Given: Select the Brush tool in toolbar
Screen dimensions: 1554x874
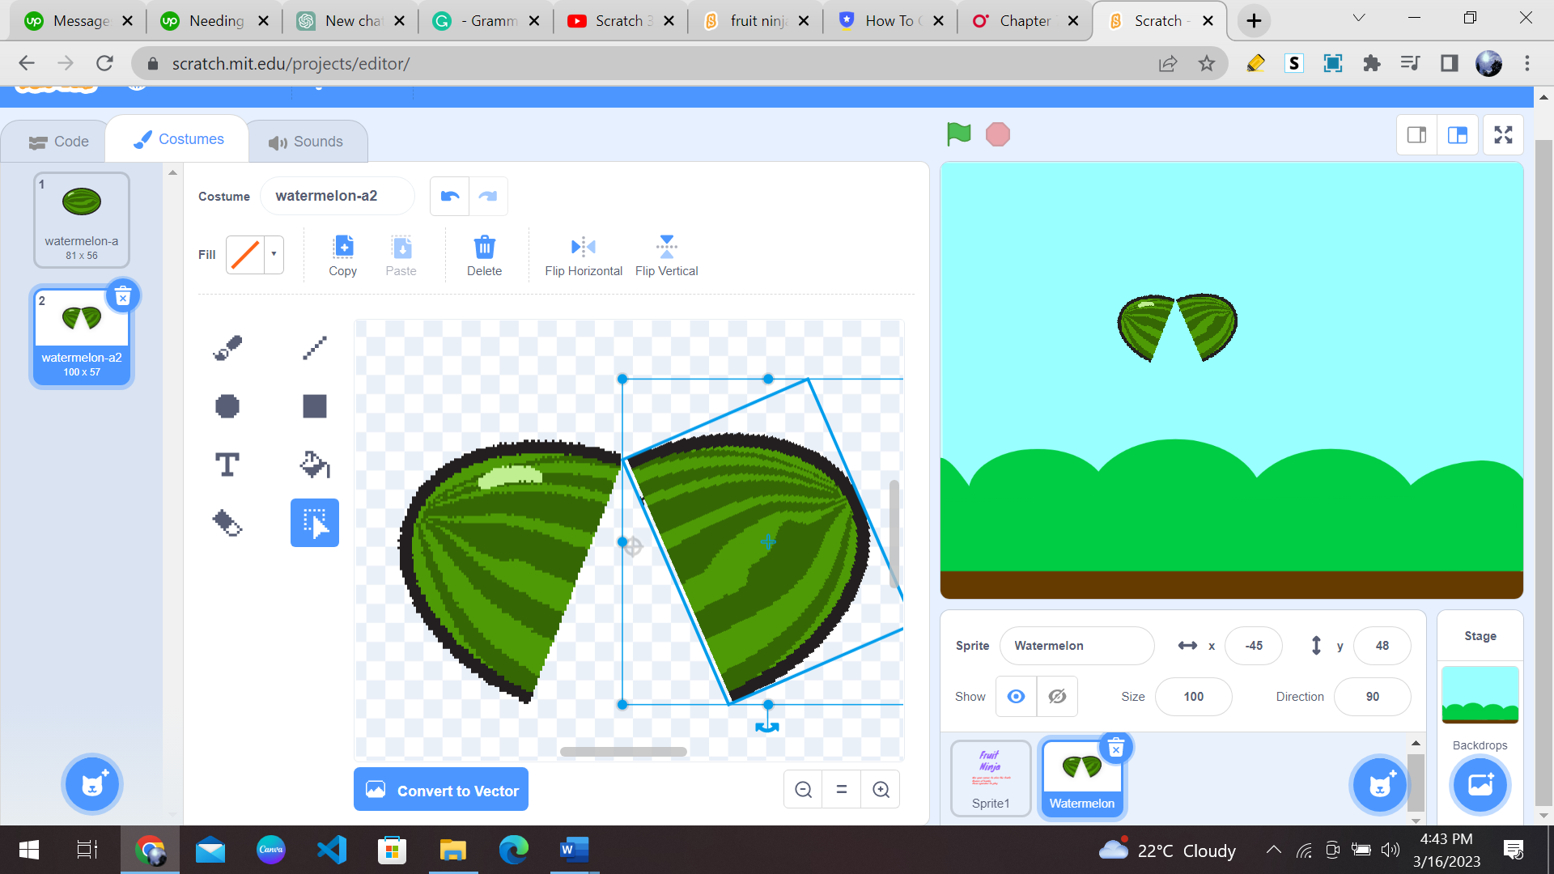Looking at the screenshot, I should [x=227, y=347].
